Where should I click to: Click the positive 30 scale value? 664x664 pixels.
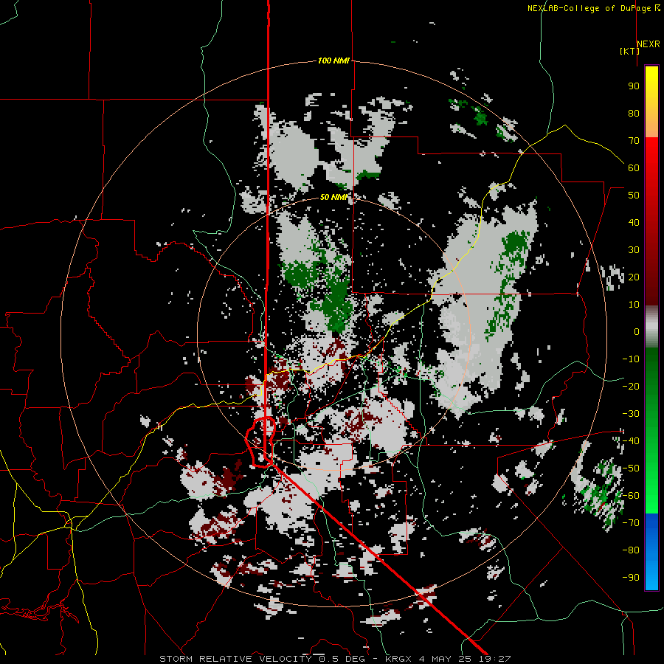[x=634, y=250]
